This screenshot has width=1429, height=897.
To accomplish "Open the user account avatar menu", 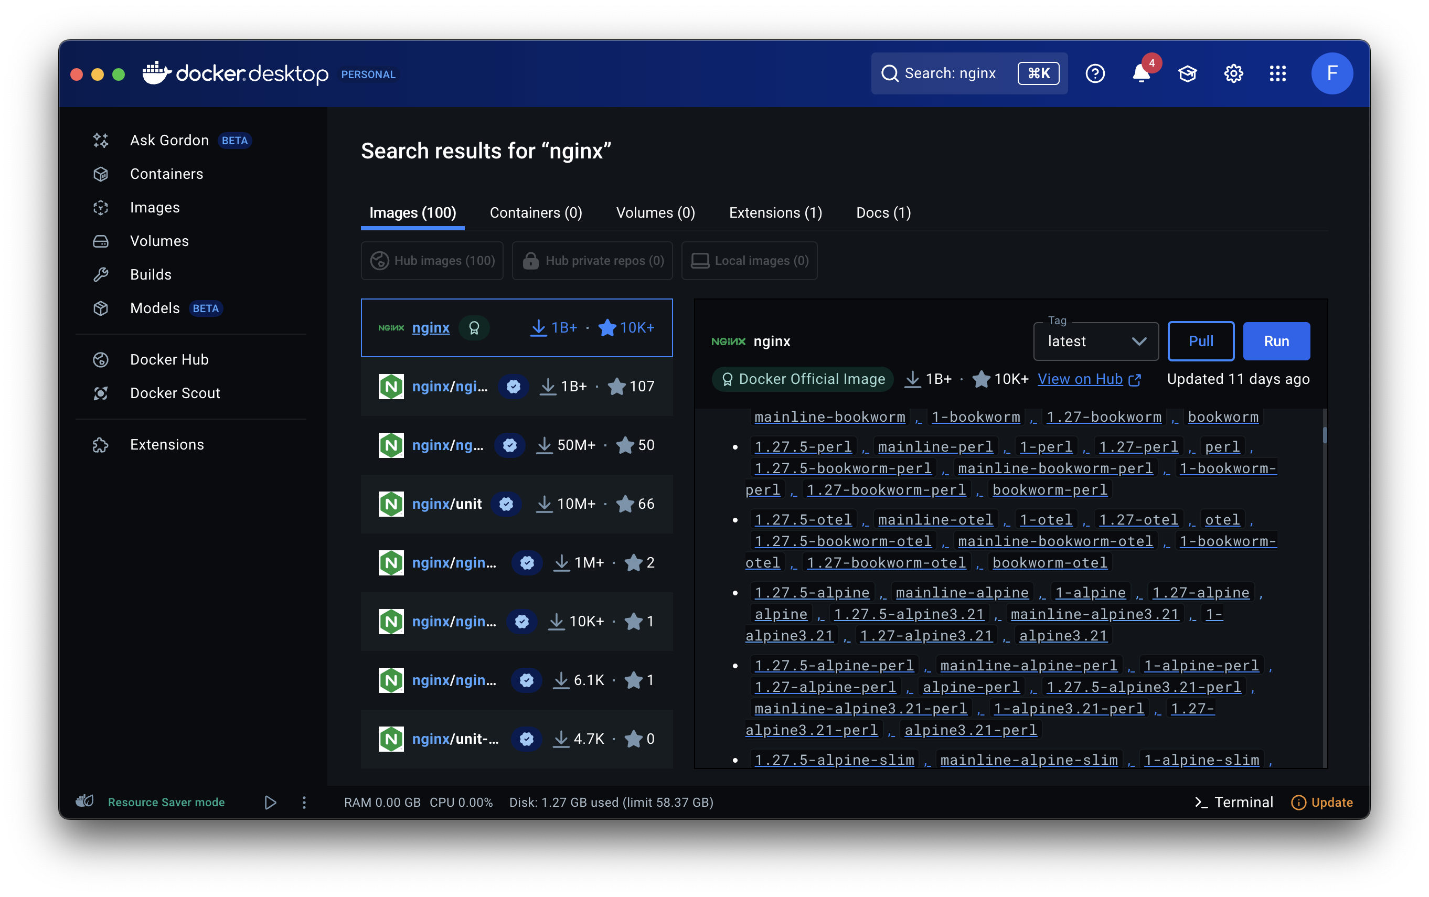I will [1332, 73].
